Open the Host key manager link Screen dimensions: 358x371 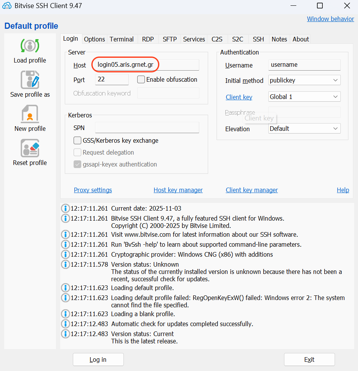[x=178, y=190]
